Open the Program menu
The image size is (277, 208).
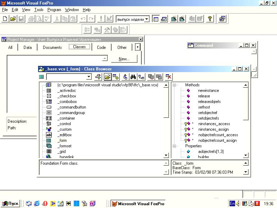click(54, 10)
